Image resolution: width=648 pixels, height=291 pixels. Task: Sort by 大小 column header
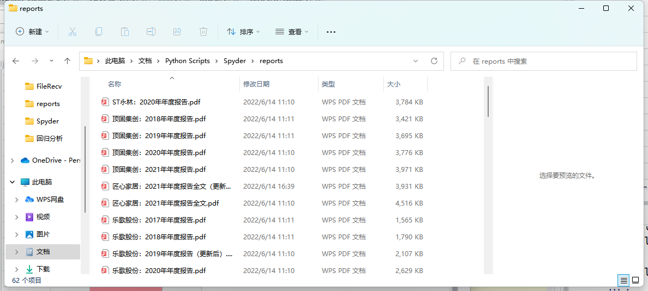coord(393,84)
